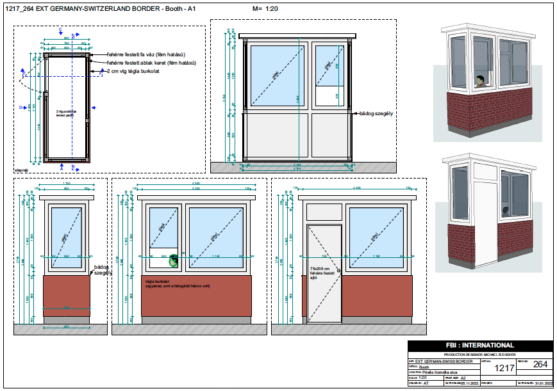Click the 1217 art number field
Viewport: 557px width, 391px height.
pos(505,366)
